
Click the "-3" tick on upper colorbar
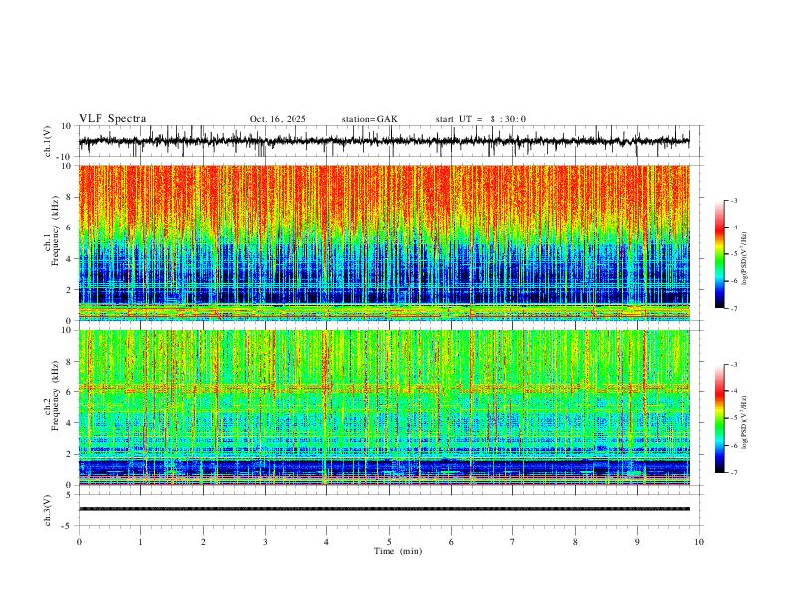[733, 200]
